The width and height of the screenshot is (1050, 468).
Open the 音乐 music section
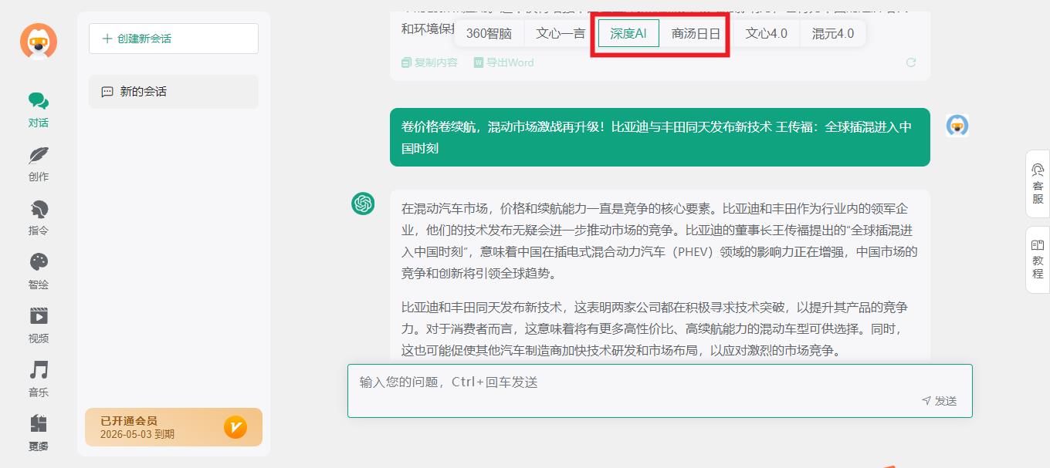pos(39,379)
